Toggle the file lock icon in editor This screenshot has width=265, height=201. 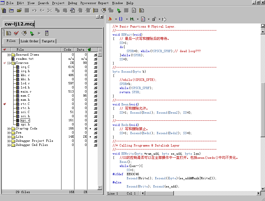pyautogui.click(x=154, y=19)
